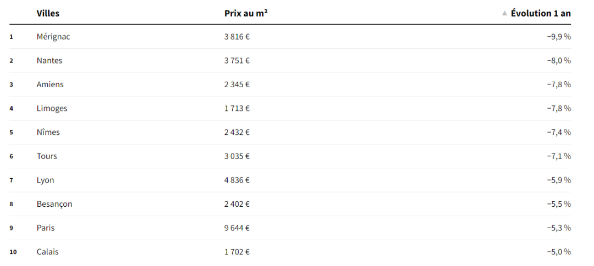
Task: Select the Calais city cell
Action: pyautogui.click(x=48, y=252)
